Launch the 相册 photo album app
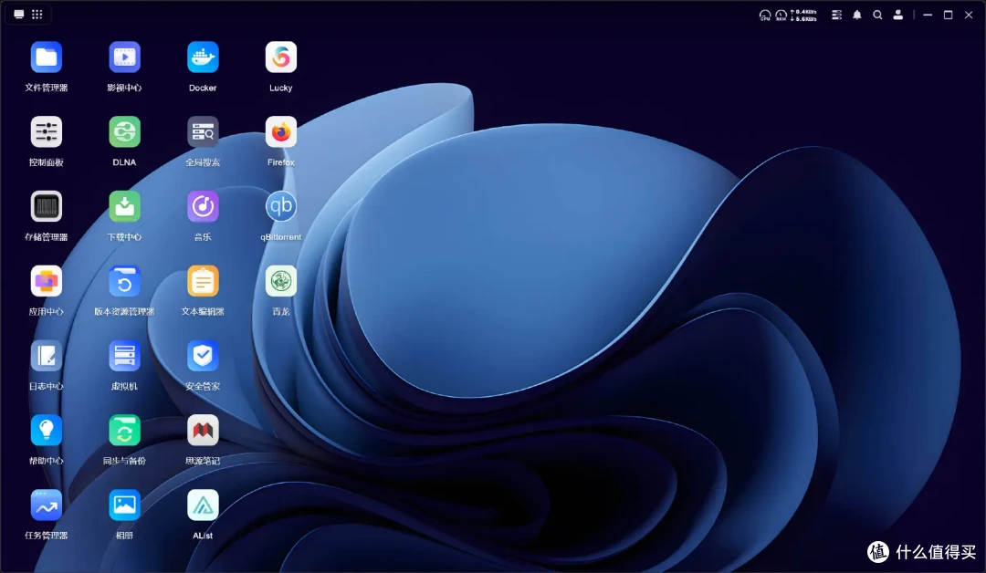Viewport: 986px width, 573px height. [x=124, y=505]
